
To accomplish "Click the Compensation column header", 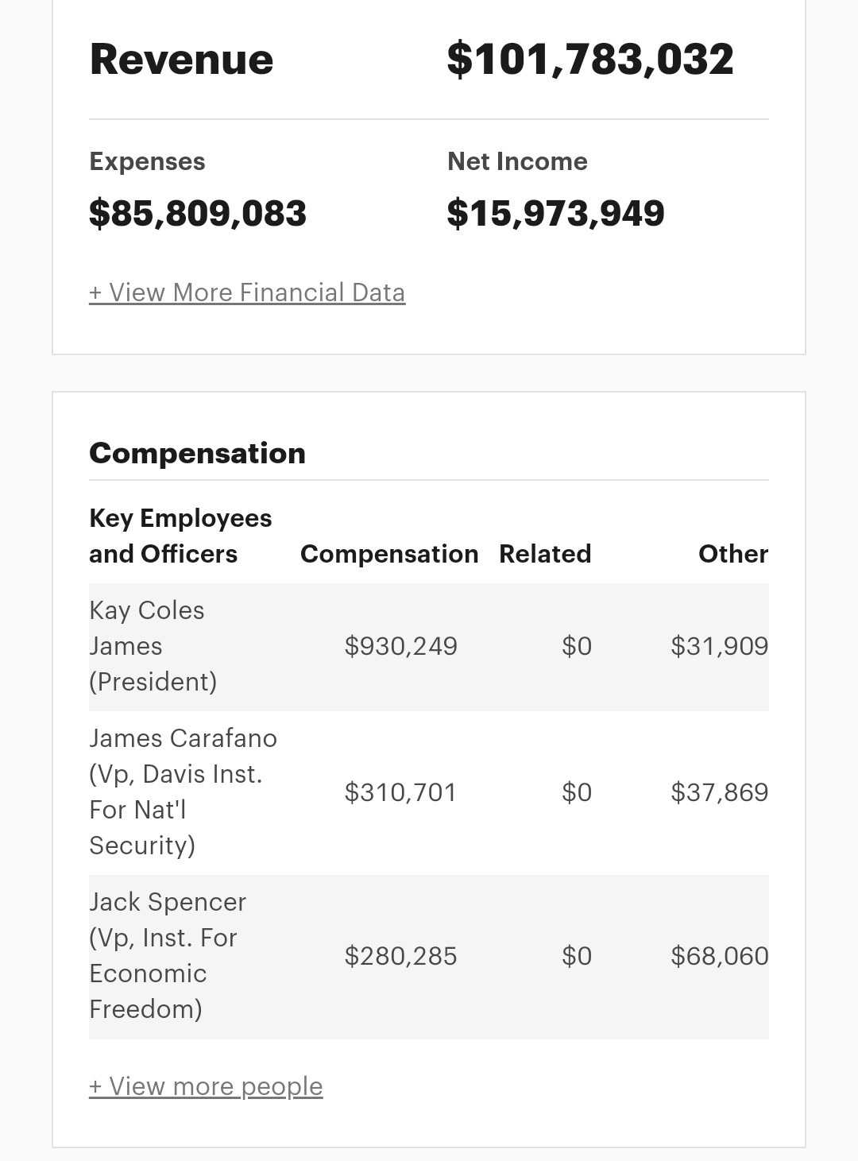I will pos(389,554).
